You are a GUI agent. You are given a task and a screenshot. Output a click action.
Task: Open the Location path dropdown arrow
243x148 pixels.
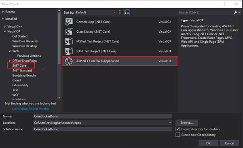(170, 123)
